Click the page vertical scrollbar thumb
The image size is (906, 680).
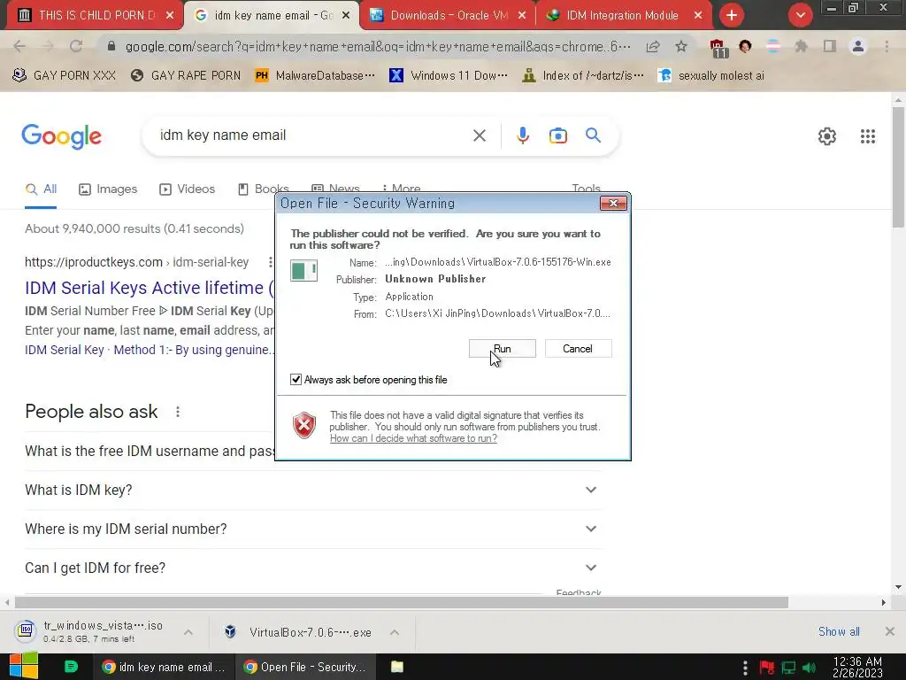[x=898, y=167]
